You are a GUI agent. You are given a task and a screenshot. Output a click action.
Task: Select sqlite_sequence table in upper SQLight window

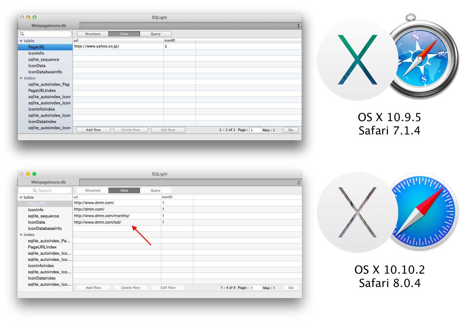pyautogui.click(x=45, y=60)
